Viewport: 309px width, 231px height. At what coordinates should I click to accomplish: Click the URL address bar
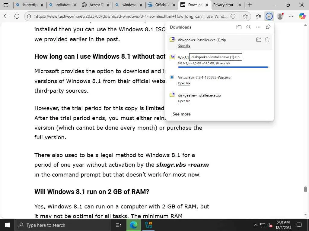pos(131,16)
